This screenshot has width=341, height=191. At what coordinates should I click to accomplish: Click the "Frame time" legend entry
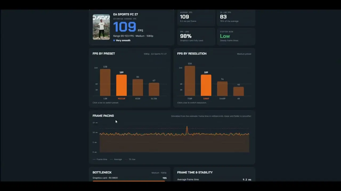(x=100, y=159)
